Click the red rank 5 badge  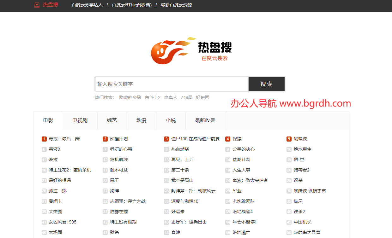289,139
